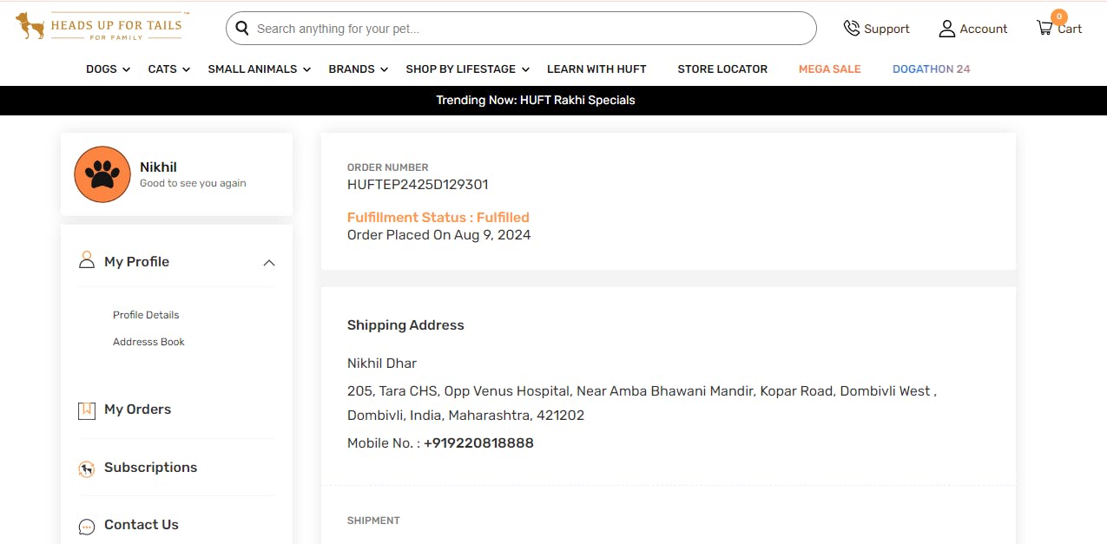Open the shopping Cart icon
This screenshot has width=1107, height=544.
[1044, 28]
